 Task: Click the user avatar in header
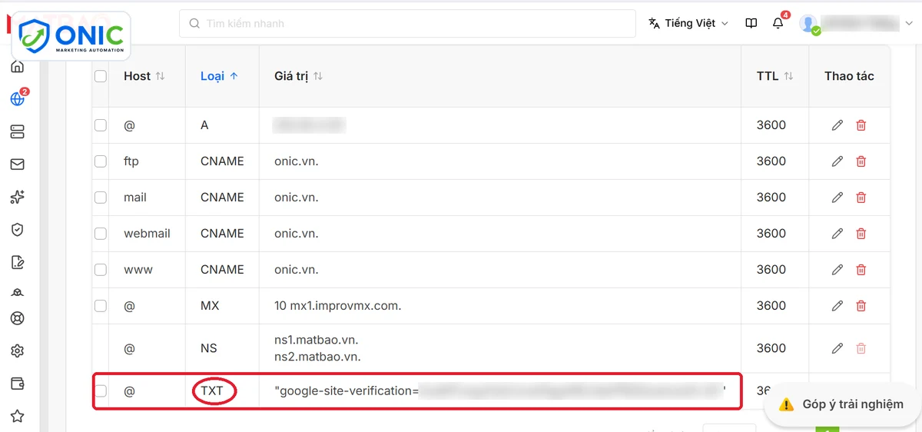[809, 24]
